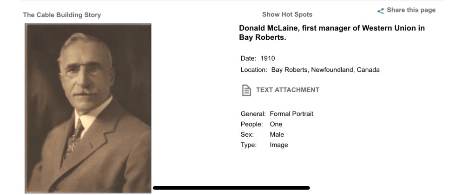
Task: Open the text attachment document icon
Action: [x=246, y=90]
